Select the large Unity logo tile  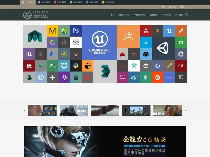coord(163,48)
